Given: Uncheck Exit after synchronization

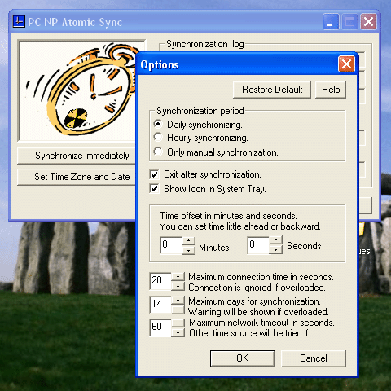Looking at the screenshot, I should point(154,174).
